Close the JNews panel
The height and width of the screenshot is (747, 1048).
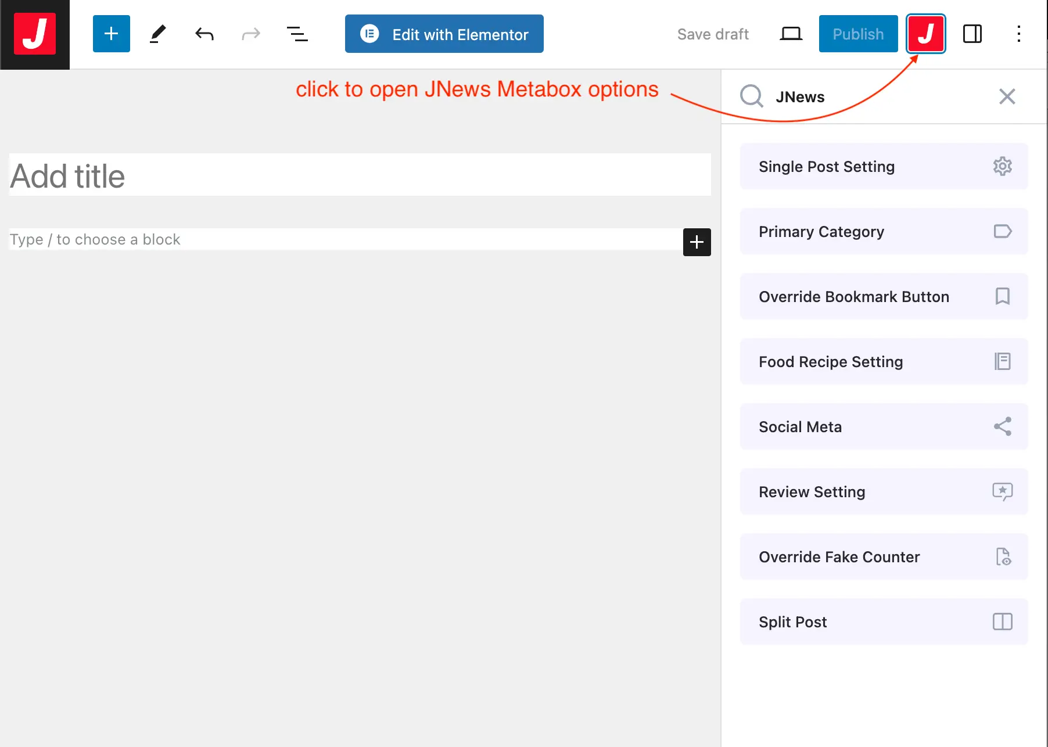click(x=1007, y=96)
